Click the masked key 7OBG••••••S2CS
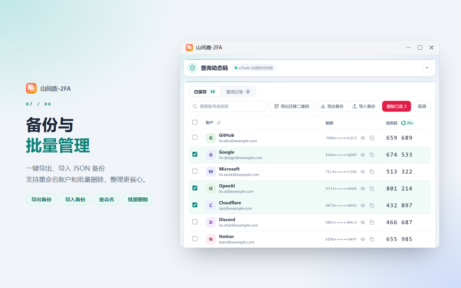The width and height of the screenshot is (461, 288). 341,138
